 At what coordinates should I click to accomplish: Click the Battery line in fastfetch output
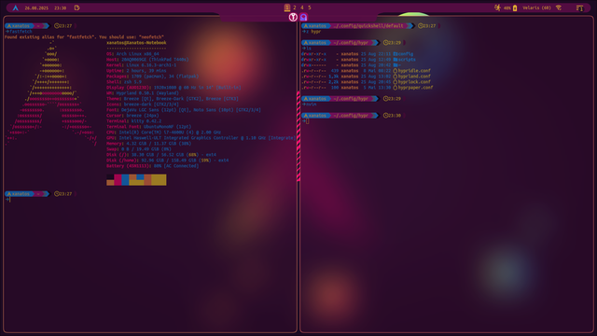point(152,166)
